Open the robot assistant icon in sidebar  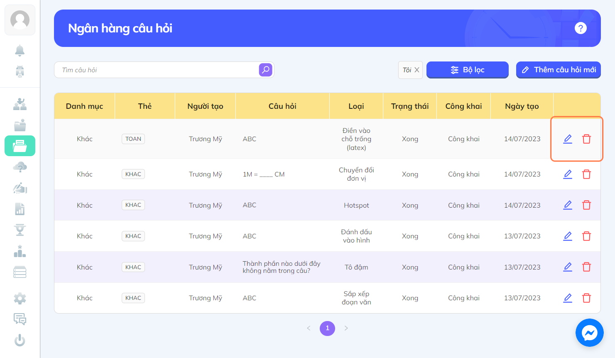(x=20, y=71)
